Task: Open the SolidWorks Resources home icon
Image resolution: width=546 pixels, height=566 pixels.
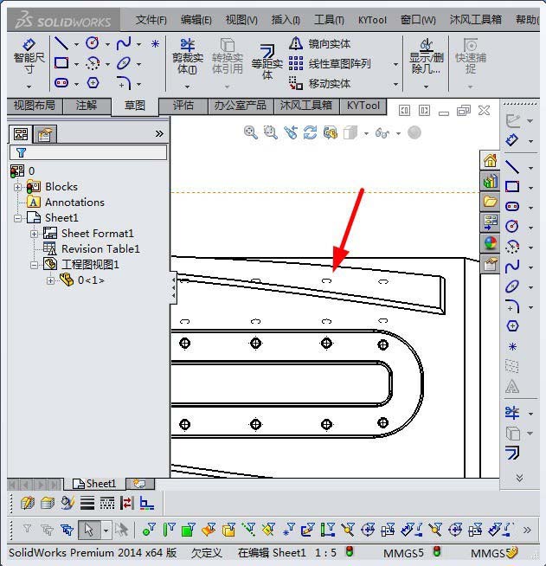Action: [x=490, y=160]
